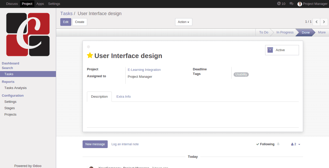
Task: Click the Usability tag
Action: tap(241, 74)
